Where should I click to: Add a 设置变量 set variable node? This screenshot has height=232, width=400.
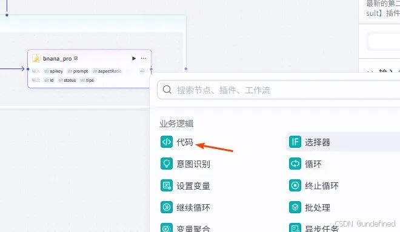185,185
